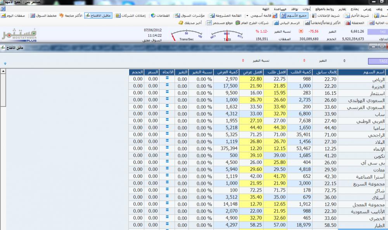Click the table scrollbar up arrow

(x=3, y=71)
